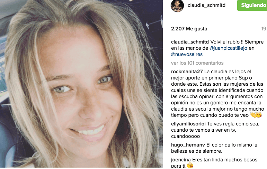Click the kiss emoji in joencina's comment
The image size is (267, 169).
click(x=190, y=166)
